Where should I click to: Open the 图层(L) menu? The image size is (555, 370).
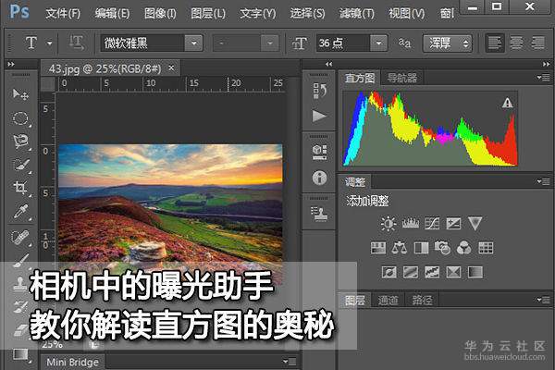(208, 14)
